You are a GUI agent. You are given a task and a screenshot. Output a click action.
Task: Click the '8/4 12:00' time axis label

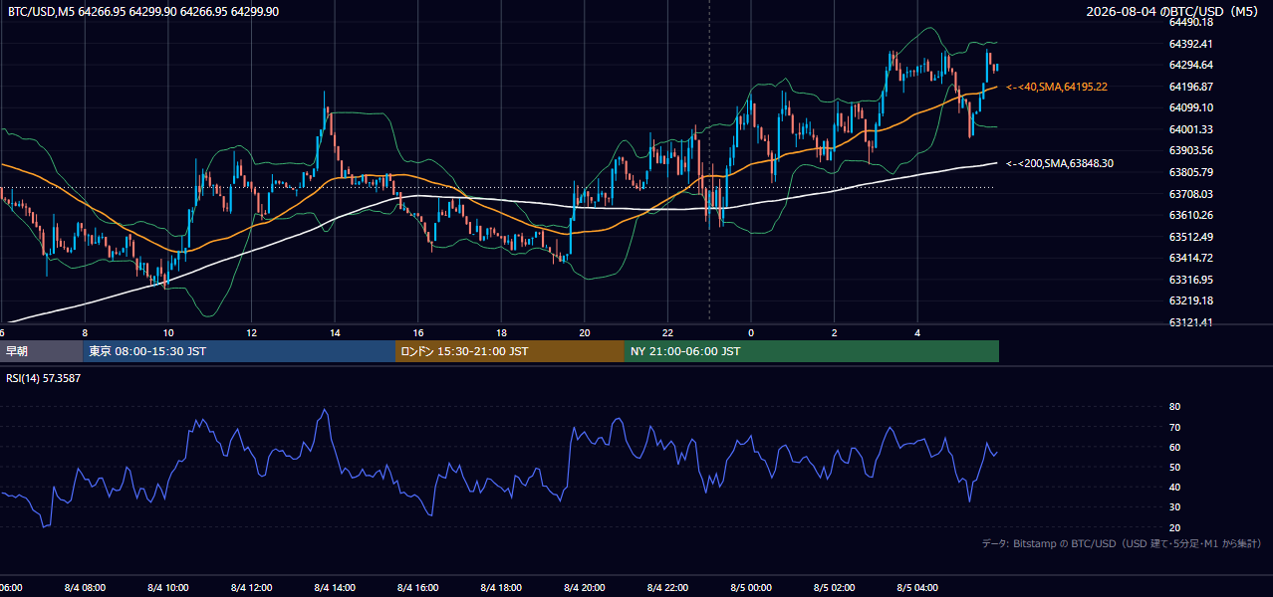point(251,588)
